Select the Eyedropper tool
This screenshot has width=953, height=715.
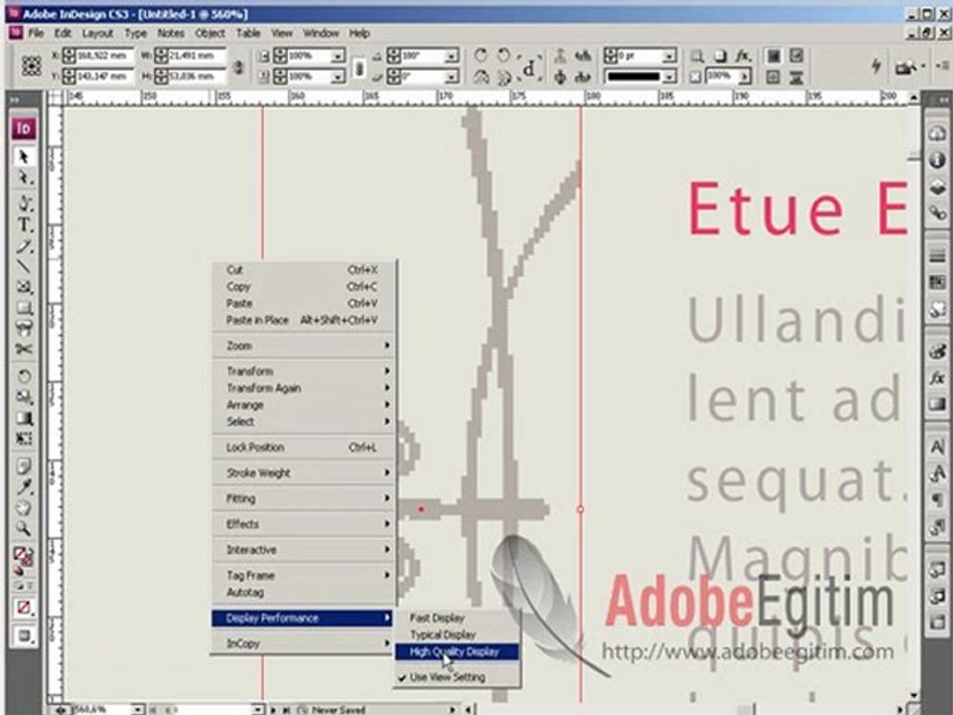coord(24,487)
